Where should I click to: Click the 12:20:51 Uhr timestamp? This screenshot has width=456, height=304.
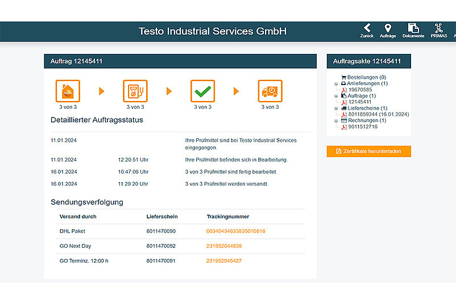pos(133,160)
